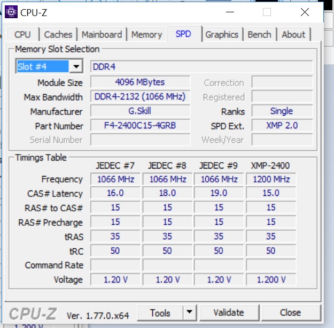This screenshot has height=328, width=334.
Task: Click the empty Correction field
Action: [x=282, y=82]
